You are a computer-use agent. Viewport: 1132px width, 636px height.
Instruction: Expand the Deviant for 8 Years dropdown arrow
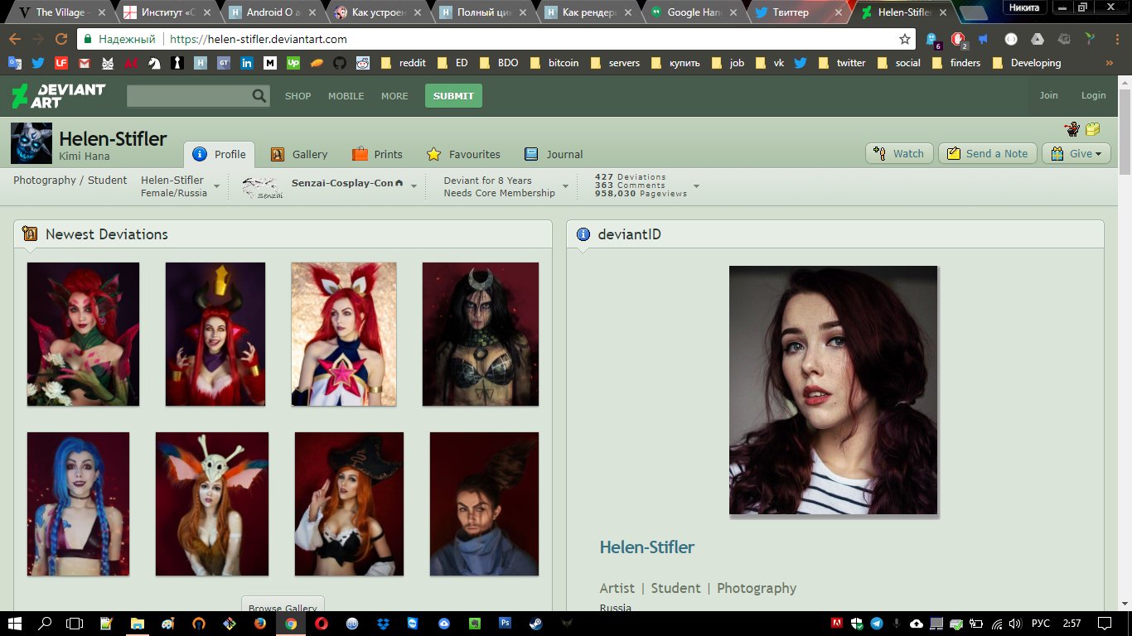coord(567,187)
